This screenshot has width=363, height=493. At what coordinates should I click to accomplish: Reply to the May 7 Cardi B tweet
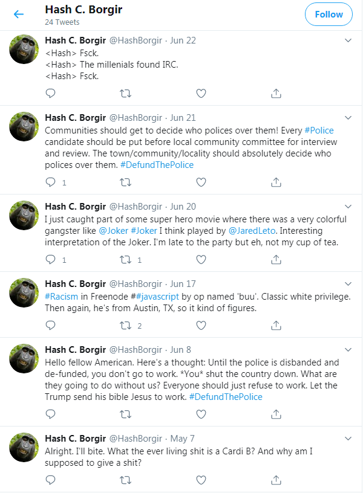click(51, 480)
